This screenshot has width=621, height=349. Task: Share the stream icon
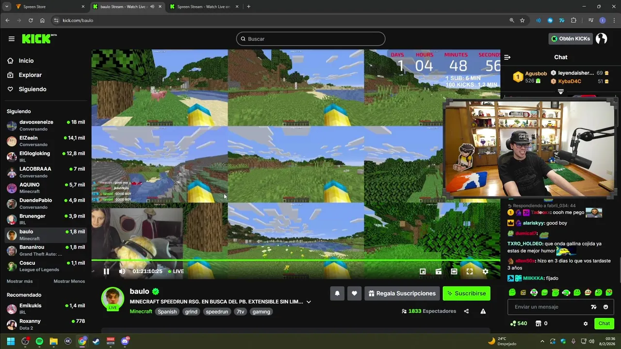click(x=466, y=311)
